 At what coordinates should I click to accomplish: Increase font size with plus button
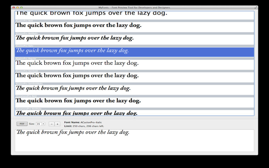tap(57, 124)
